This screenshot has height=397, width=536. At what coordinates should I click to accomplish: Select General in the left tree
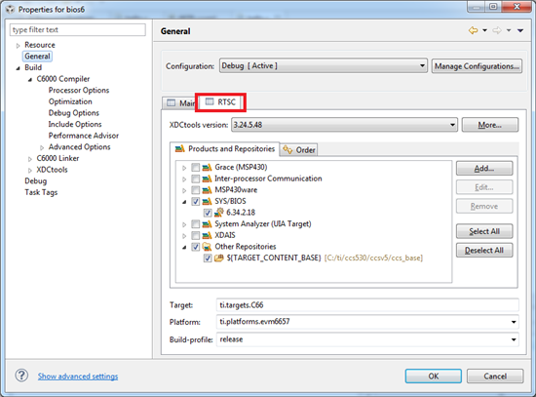coord(37,57)
